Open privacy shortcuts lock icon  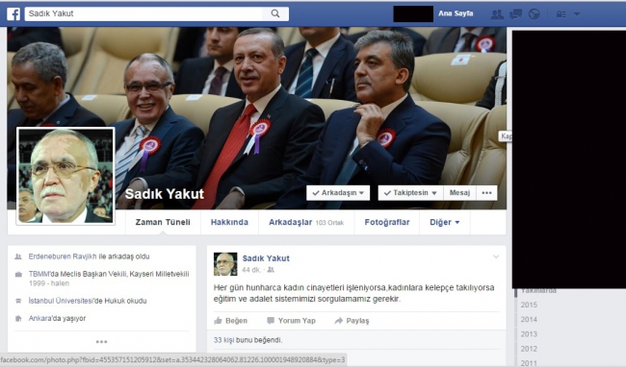click(x=561, y=14)
